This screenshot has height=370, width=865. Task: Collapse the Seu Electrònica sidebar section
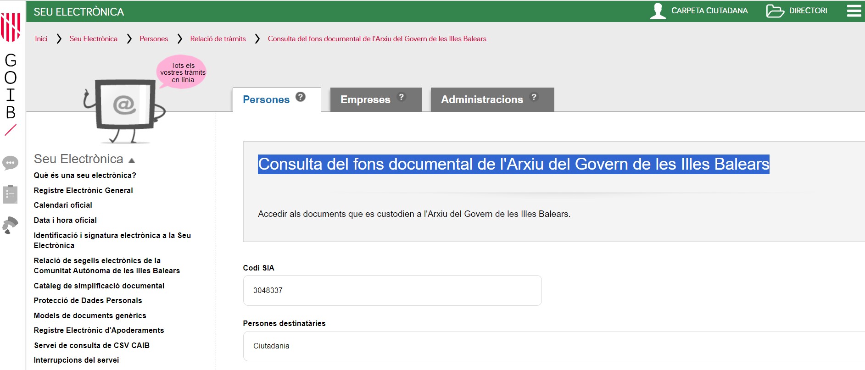click(x=132, y=160)
